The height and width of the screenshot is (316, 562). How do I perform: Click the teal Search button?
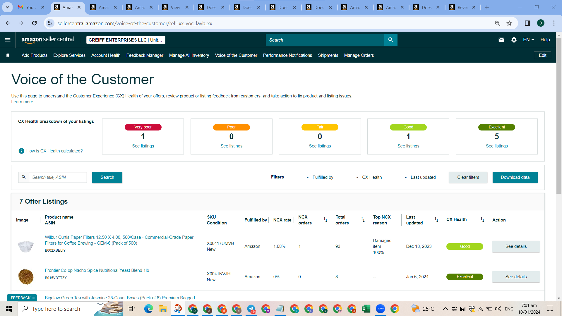pyautogui.click(x=107, y=177)
